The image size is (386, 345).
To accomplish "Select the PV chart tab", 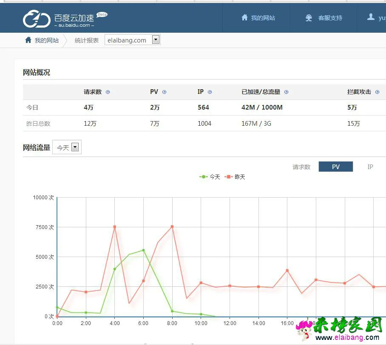I will [x=336, y=167].
